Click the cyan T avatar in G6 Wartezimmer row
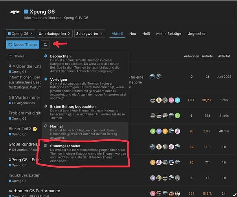The width and height of the screenshot is (237, 197). pos(177,100)
